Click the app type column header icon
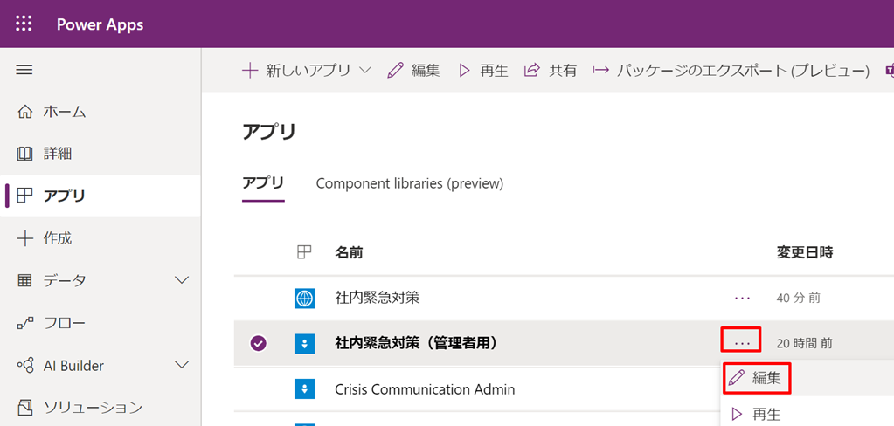The width and height of the screenshot is (894, 426). (x=304, y=252)
